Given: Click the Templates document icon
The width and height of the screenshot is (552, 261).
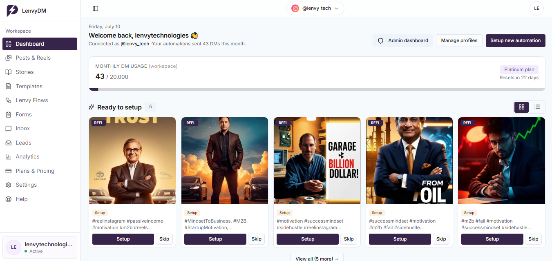Looking at the screenshot, I should tap(9, 86).
